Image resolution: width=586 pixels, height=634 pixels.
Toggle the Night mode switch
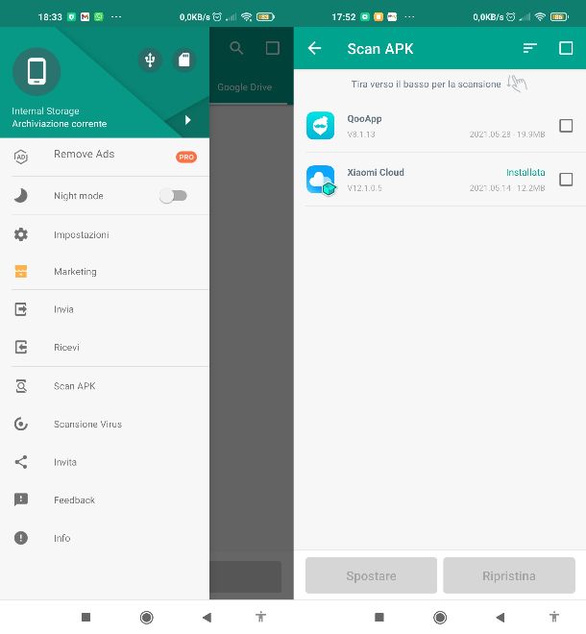(173, 196)
